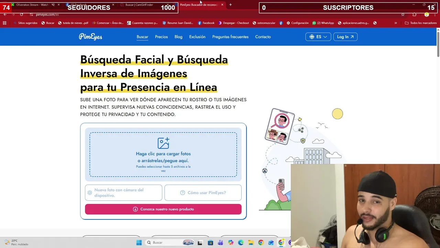The width and height of the screenshot is (440, 248).
Task: Launch Copilot from the taskbar
Action: point(231,242)
